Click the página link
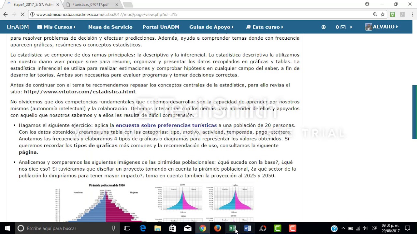 pyautogui.click(x=28, y=152)
